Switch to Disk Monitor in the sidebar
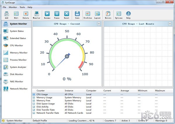 (17, 74)
